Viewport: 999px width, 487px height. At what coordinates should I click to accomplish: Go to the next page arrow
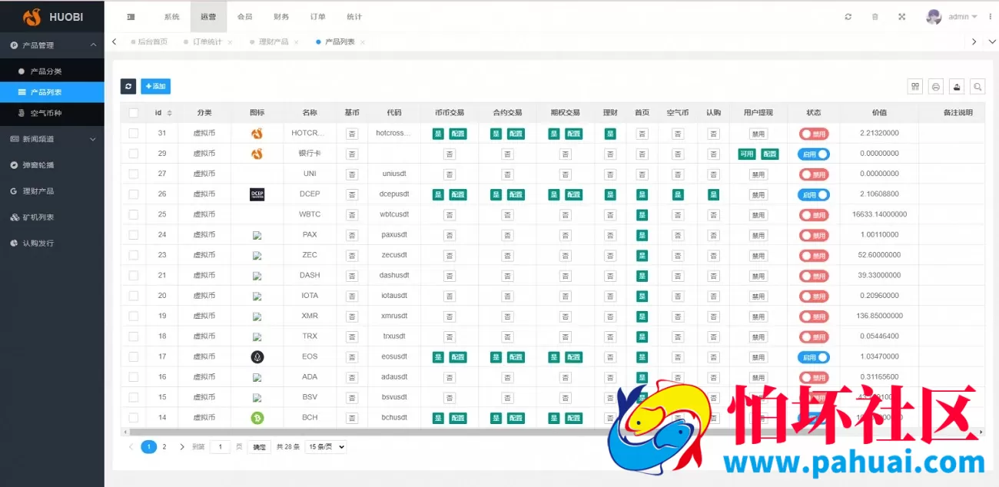pos(182,446)
